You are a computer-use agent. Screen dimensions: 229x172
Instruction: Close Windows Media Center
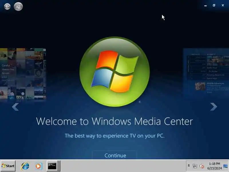[x=223, y=5]
